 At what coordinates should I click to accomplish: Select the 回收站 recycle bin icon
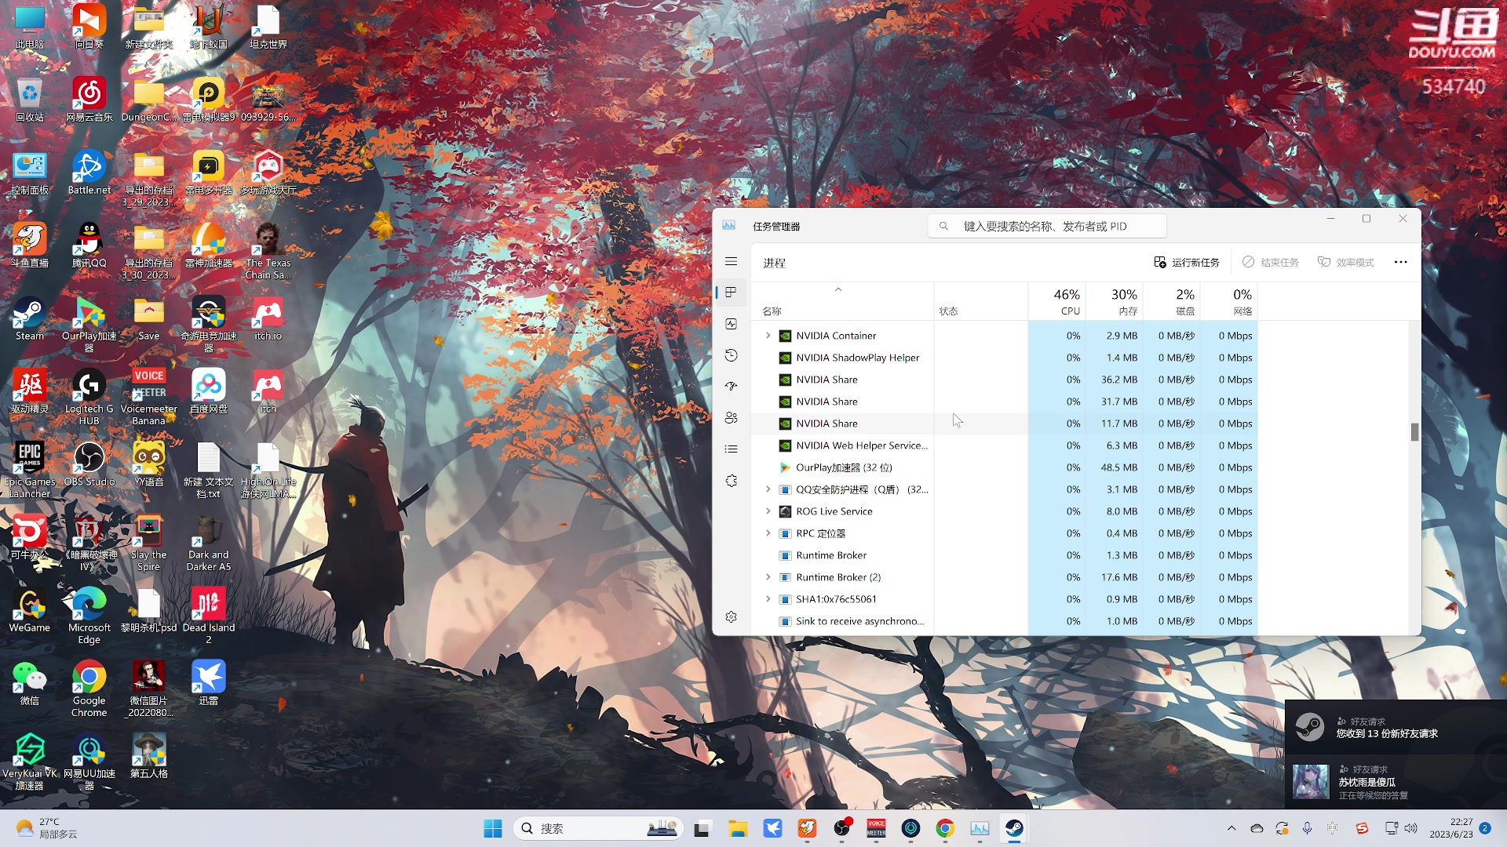30,100
